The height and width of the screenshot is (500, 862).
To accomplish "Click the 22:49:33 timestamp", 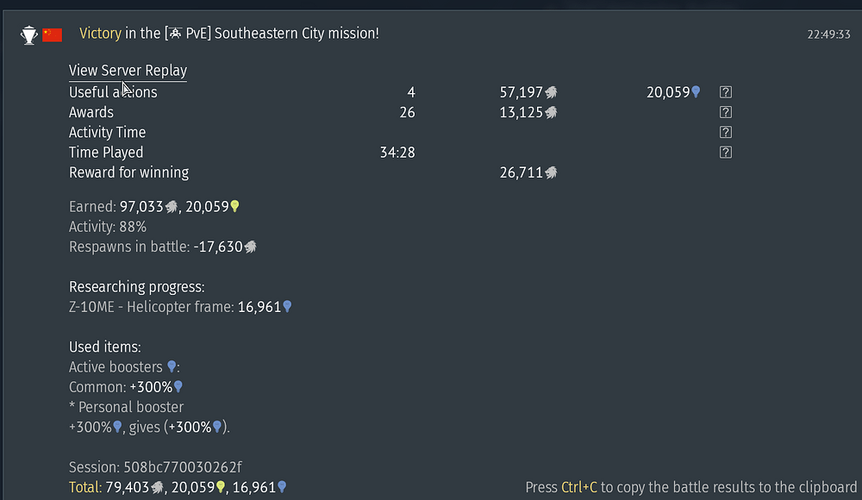I will pyautogui.click(x=828, y=34).
